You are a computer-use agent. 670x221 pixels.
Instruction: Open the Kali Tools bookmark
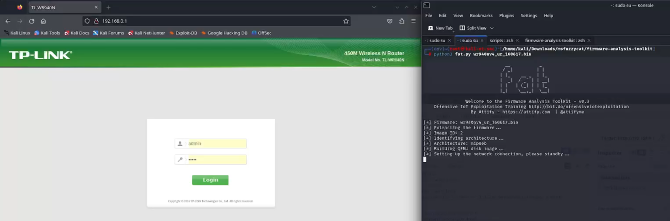(47, 33)
